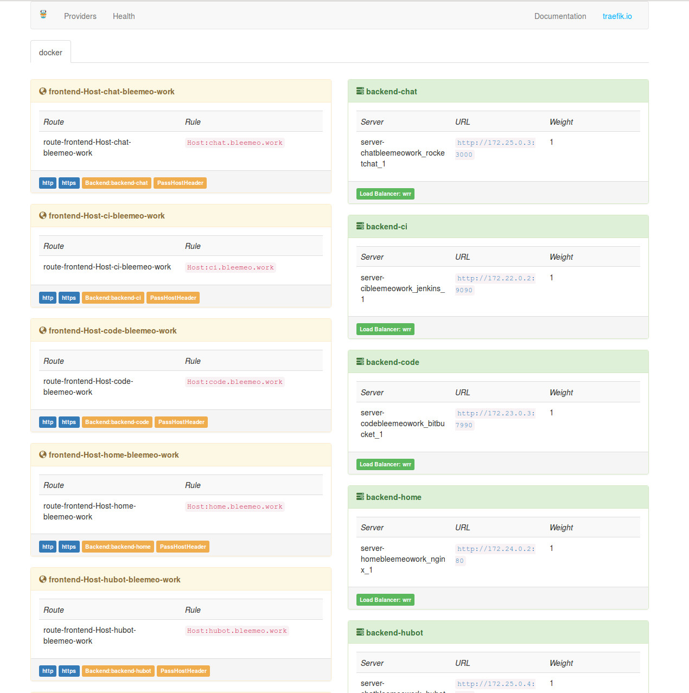Toggle the https badge under frontend-Host-ci-bleemeo-work
The height and width of the screenshot is (693, 689).
point(68,297)
